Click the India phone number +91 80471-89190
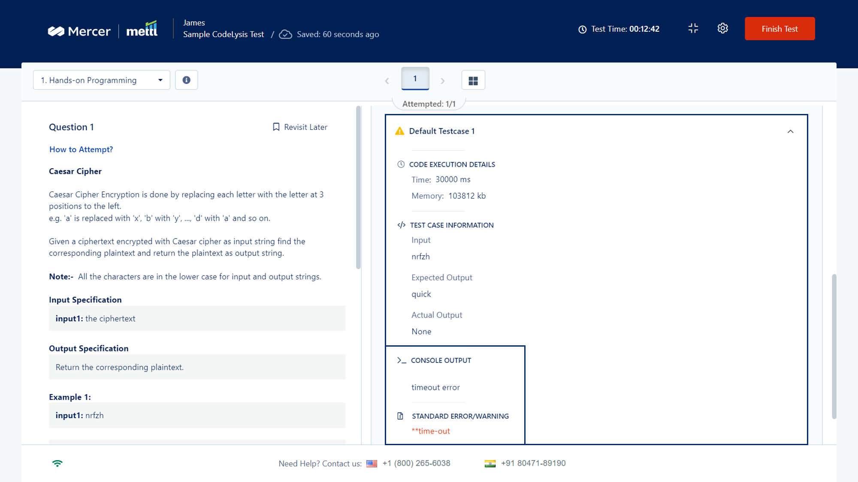This screenshot has height=482, width=858. (x=533, y=463)
